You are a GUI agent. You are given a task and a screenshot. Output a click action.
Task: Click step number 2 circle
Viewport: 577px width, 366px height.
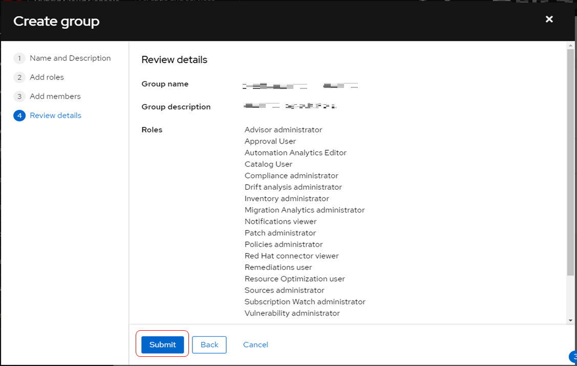pos(19,77)
